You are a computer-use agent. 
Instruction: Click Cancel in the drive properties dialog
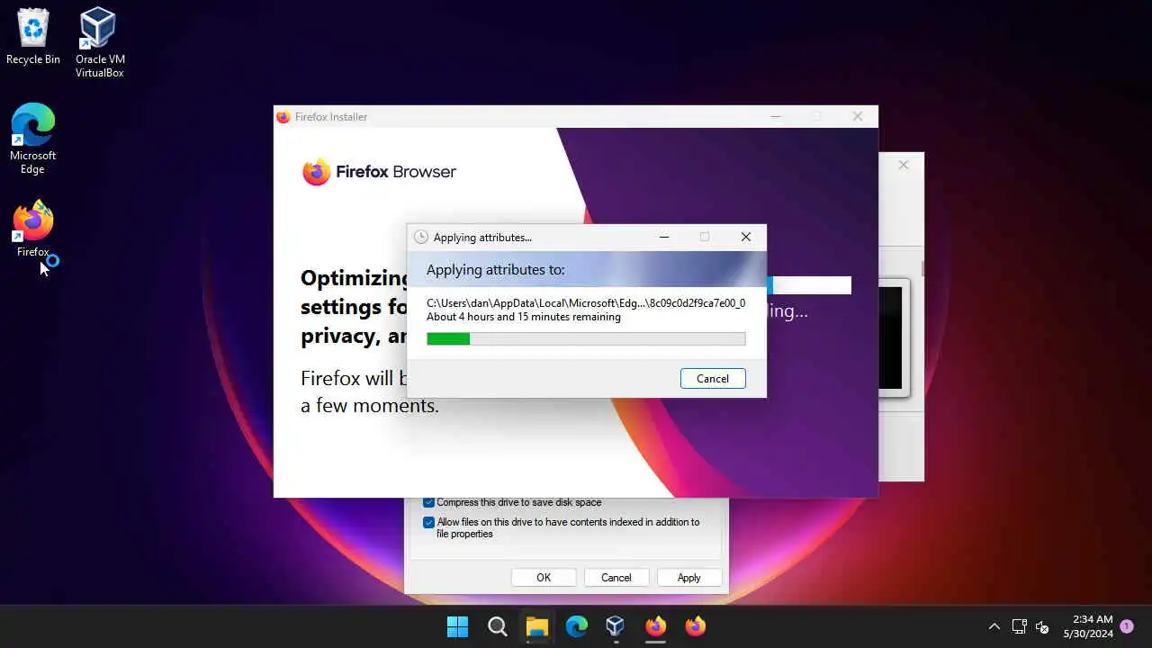tap(616, 578)
